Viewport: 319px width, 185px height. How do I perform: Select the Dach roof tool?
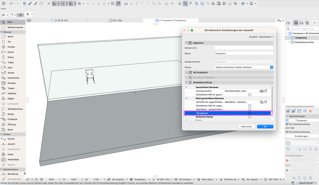tap(13, 68)
